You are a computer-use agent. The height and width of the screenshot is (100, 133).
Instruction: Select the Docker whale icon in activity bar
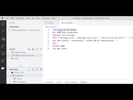tap(3, 68)
